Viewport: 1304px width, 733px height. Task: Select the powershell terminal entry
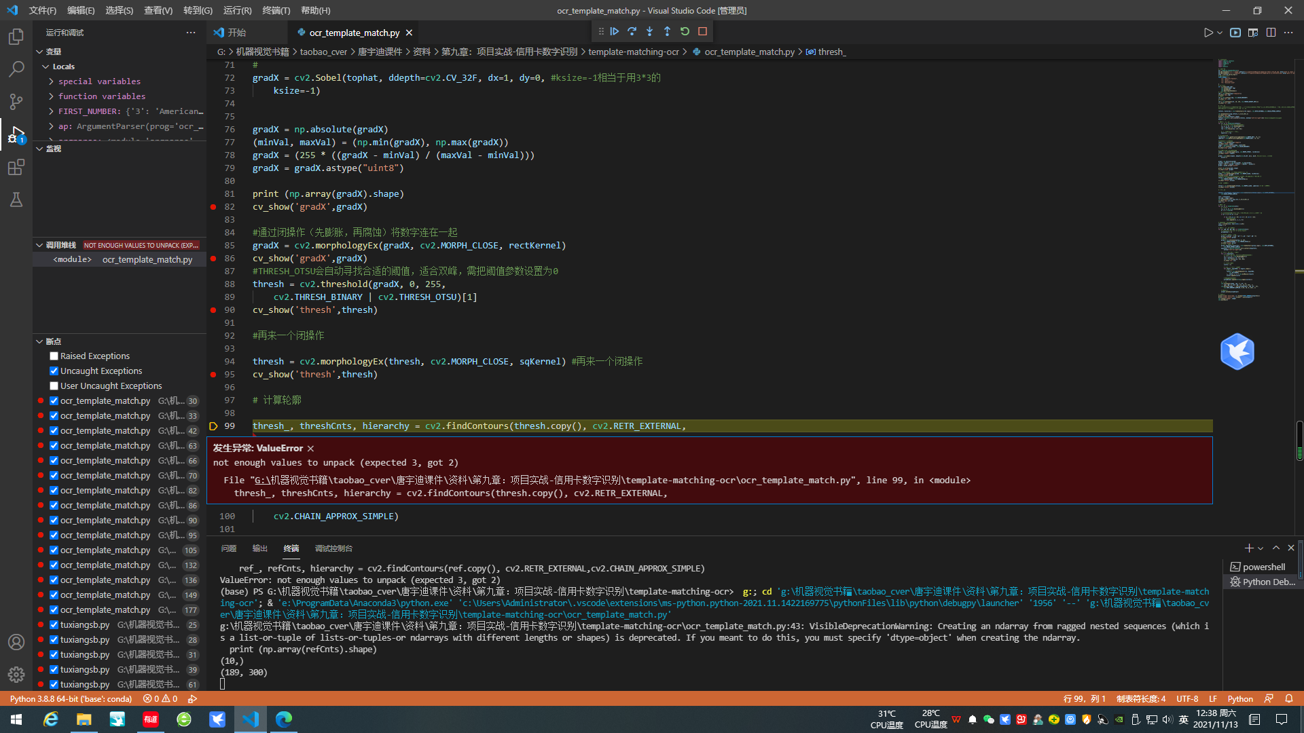tap(1263, 567)
